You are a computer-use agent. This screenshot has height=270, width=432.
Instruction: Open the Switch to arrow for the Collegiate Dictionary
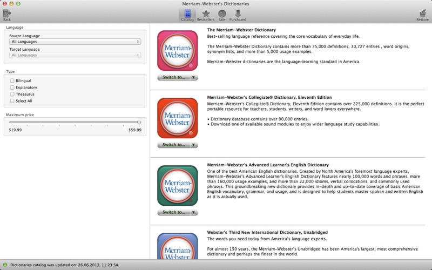point(194,145)
